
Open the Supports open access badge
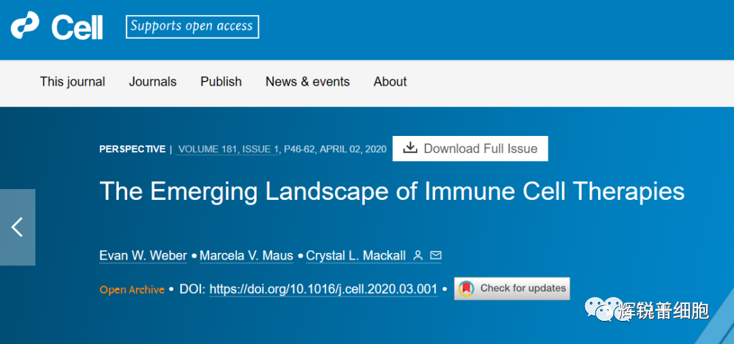point(192,27)
